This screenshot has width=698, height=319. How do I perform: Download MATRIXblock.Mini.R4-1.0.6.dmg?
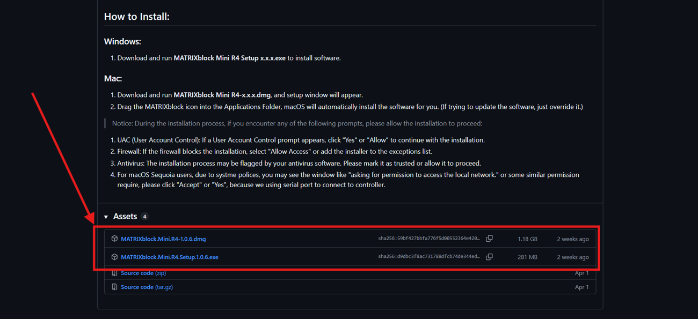163,239
